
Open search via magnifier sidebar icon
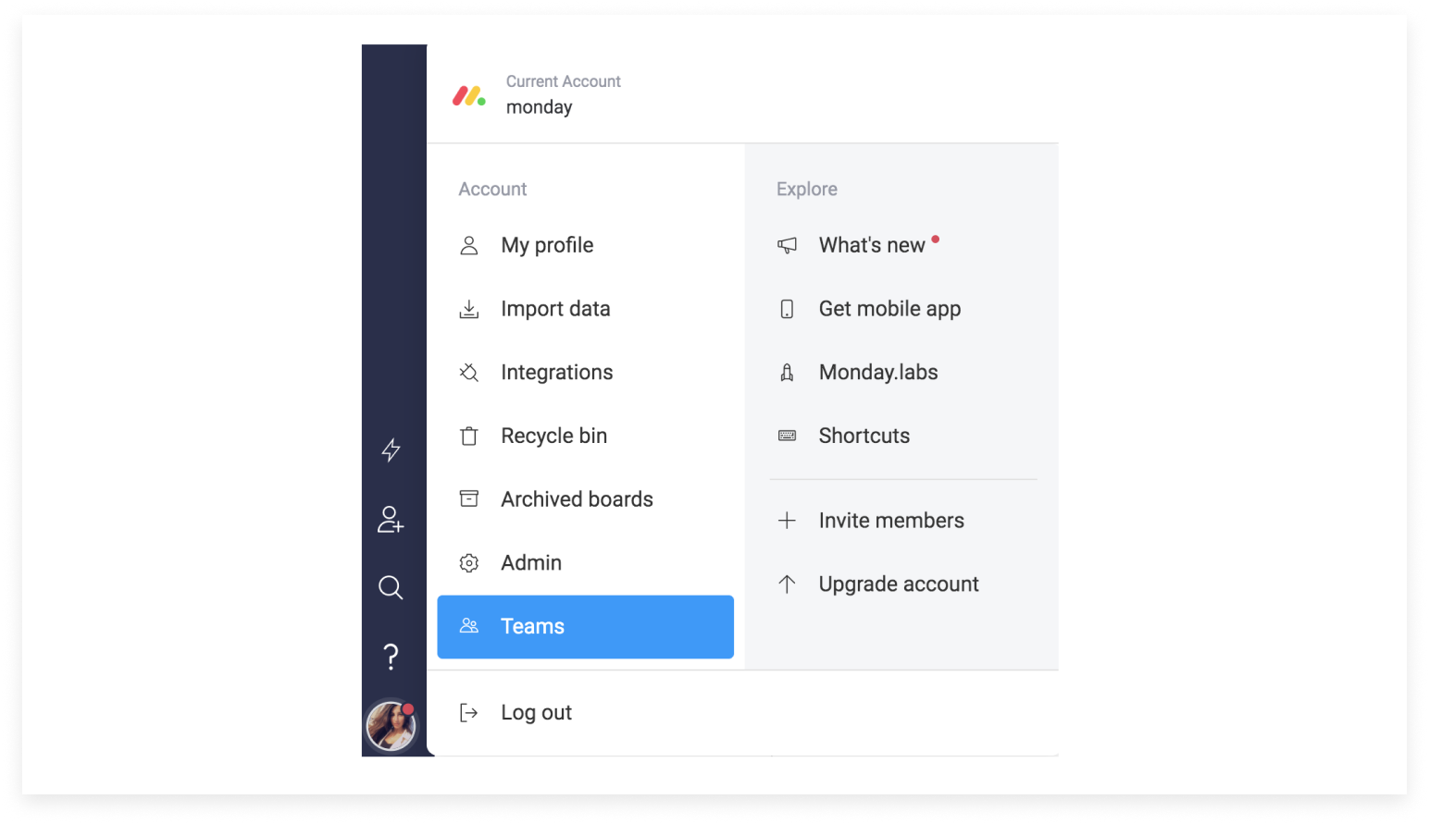coord(391,587)
